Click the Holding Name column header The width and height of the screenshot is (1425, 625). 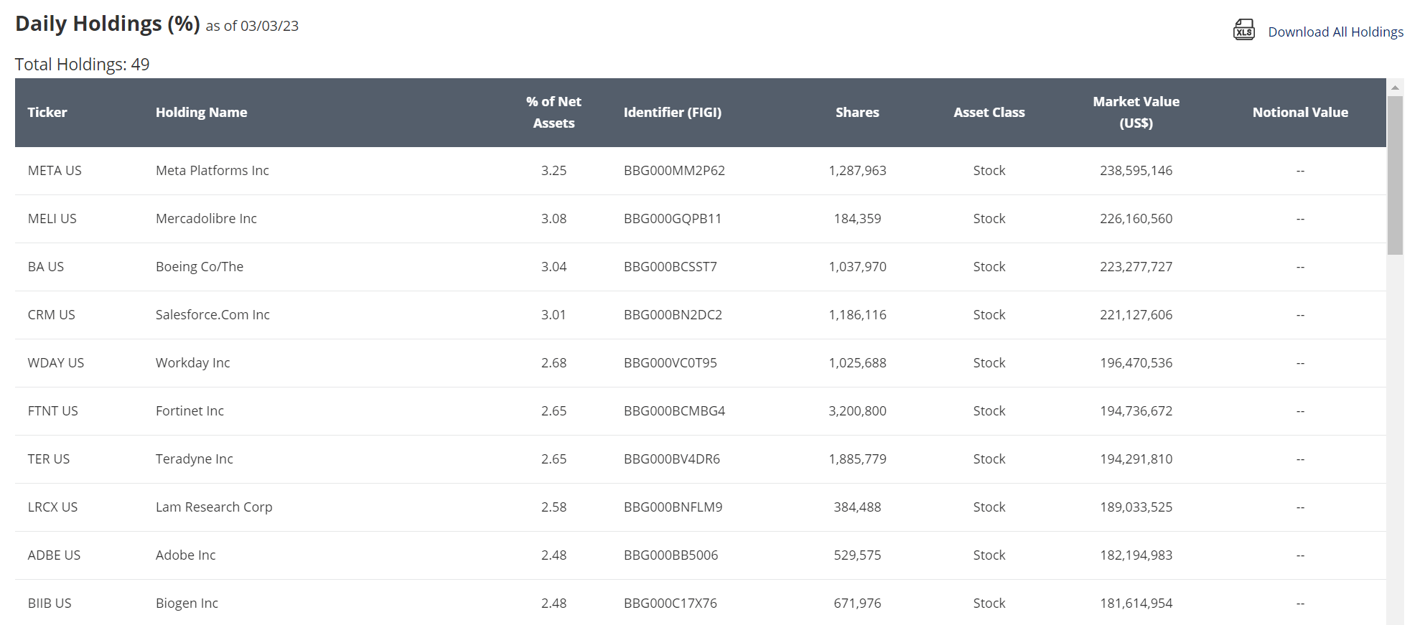coord(201,112)
